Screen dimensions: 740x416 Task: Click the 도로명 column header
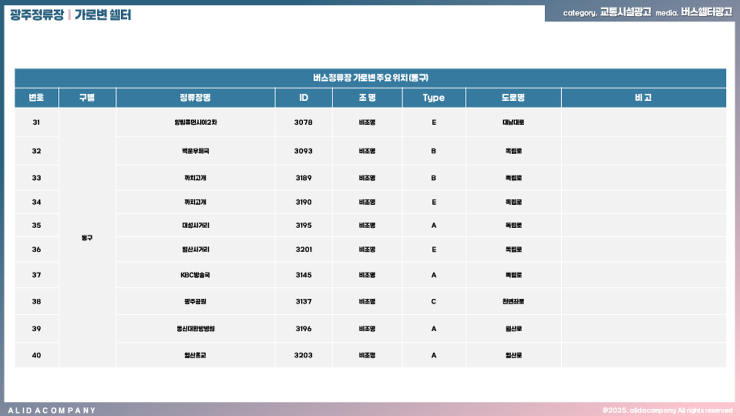click(x=513, y=98)
